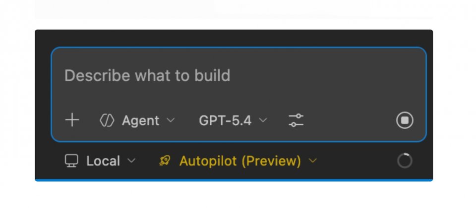This screenshot has height=208, width=476.
Task: Expand the Agent mode chevron
Action: tap(171, 120)
